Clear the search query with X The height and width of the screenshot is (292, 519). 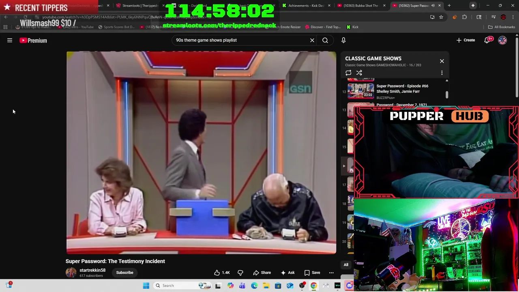click(x=312, y=40)
